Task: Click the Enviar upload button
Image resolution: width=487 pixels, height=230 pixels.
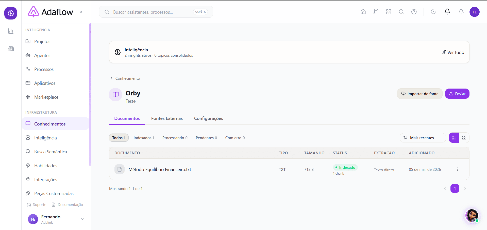Action: click(457, 94)
